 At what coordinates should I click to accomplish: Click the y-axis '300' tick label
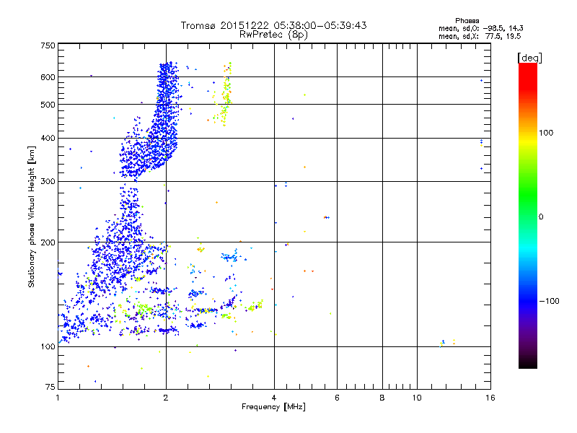click(x=48, y=182)
